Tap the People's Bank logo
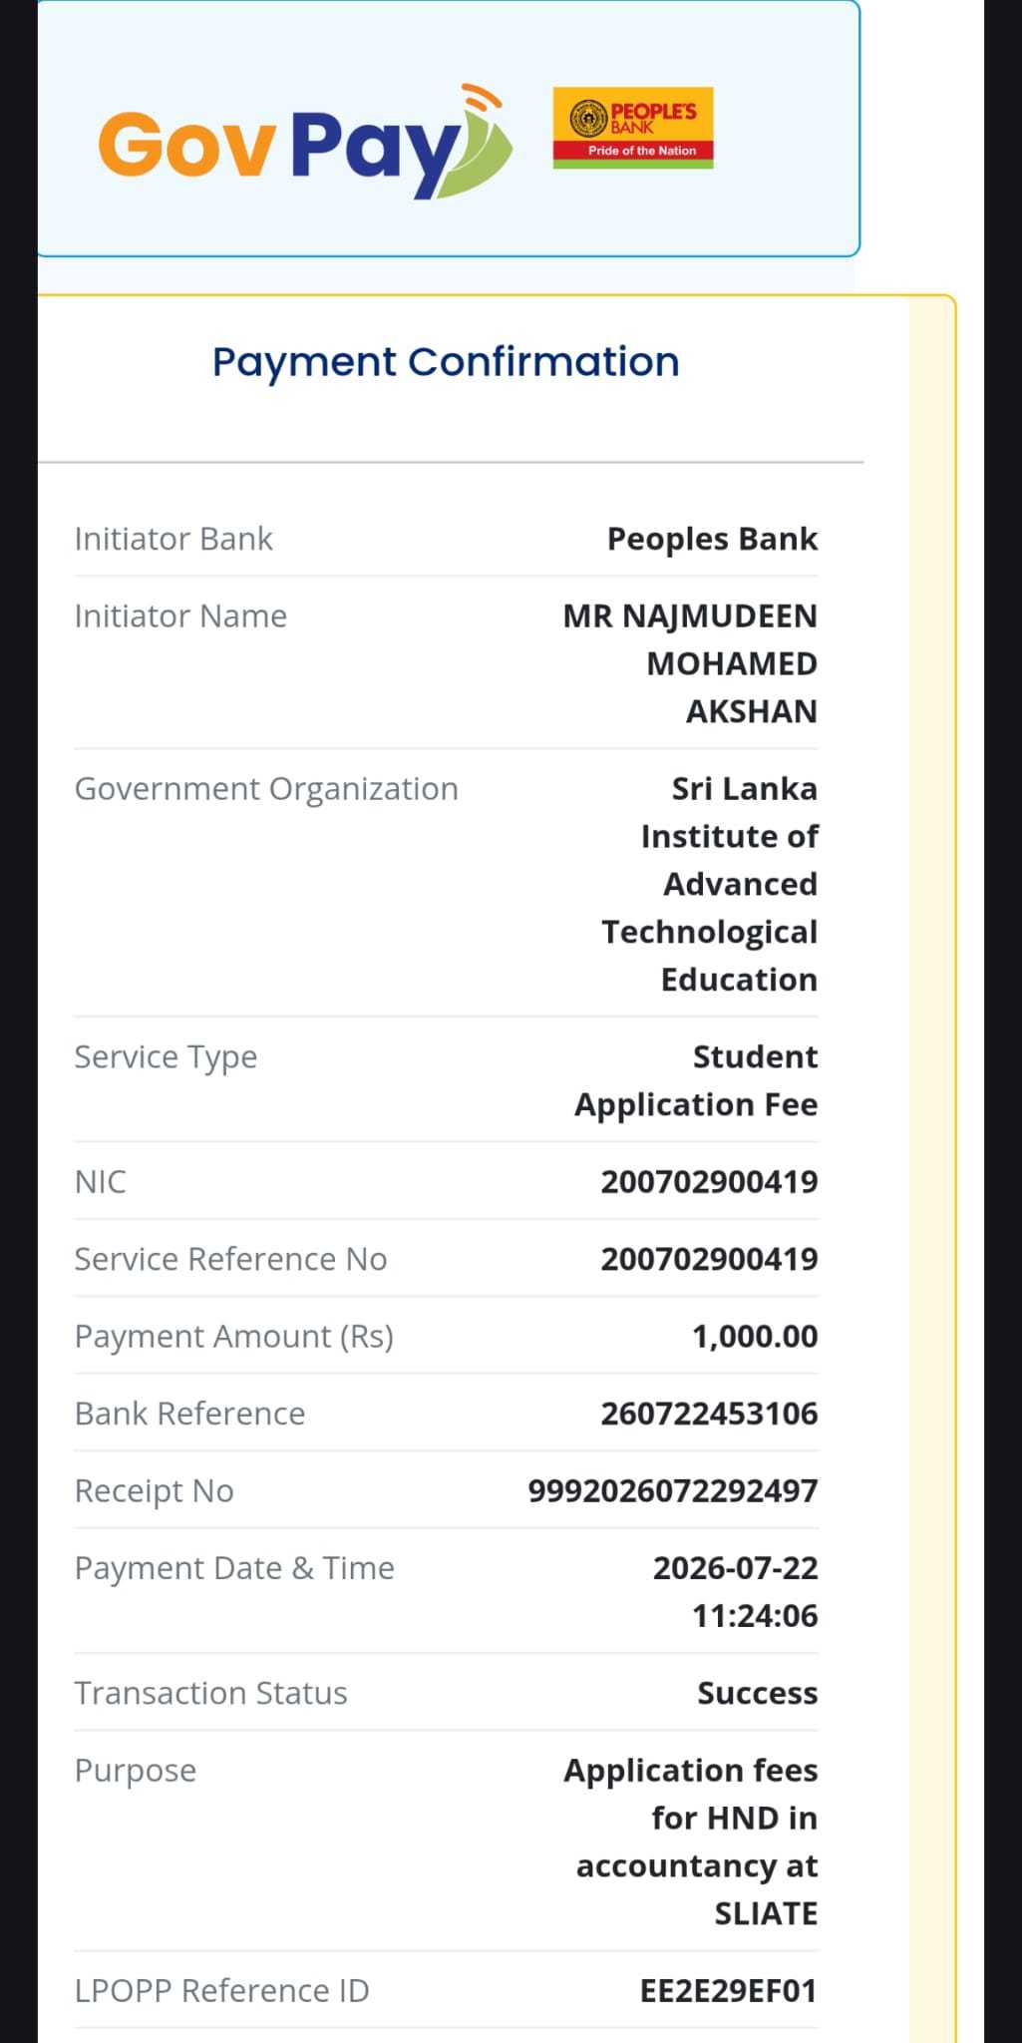The height and width of the screenshot is (2043, 1022). (633, 128)
